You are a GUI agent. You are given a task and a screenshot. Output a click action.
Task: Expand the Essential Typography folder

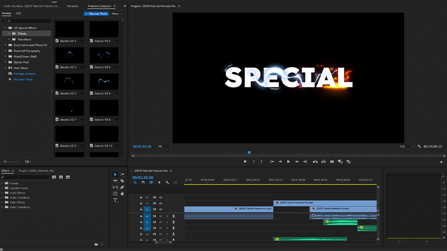point(5,51)
